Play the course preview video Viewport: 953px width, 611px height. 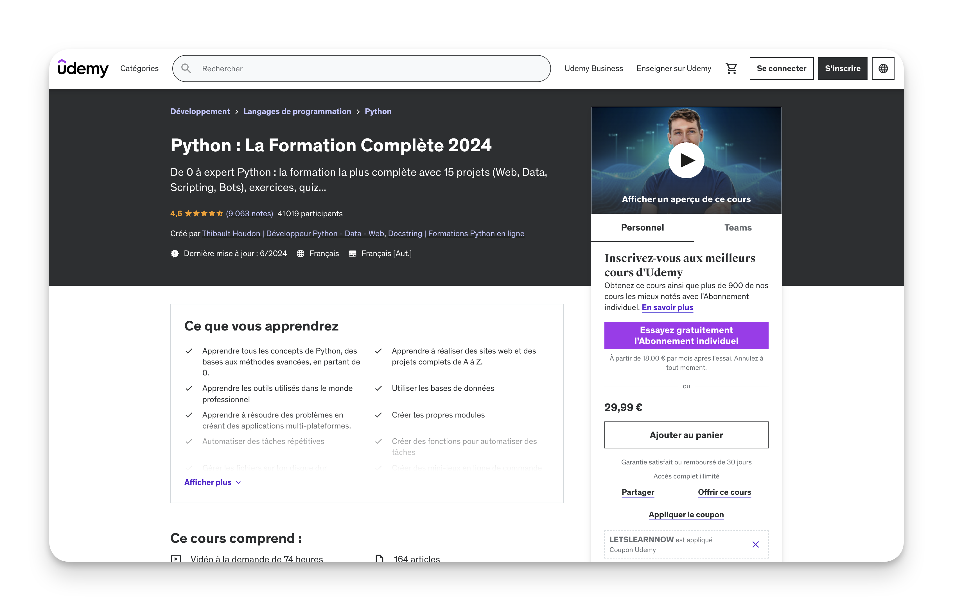(686, 160)
